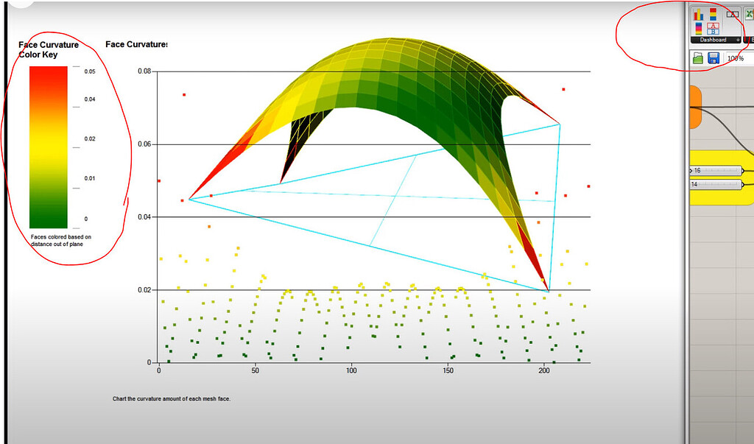Select the rainbow gradient chart icon

pyautogui.click(x=698, y=27)
